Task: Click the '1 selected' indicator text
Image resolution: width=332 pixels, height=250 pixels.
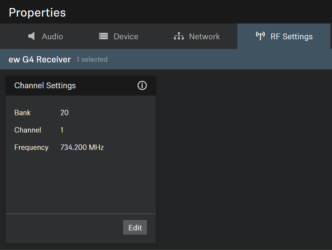Action: click(x=92, y=59)
